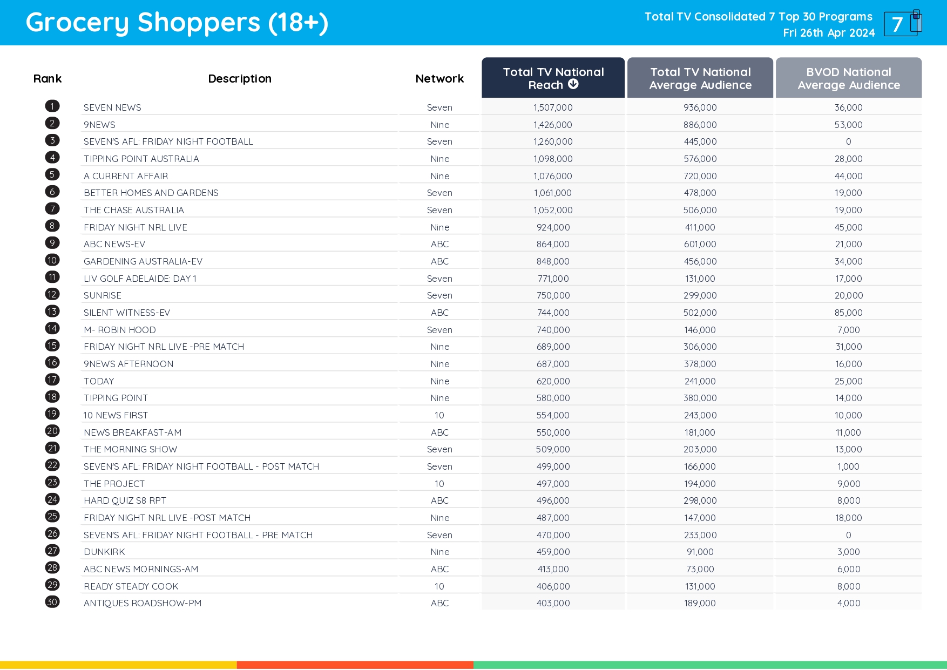Click Total TV Consolidated 7 Top 30 Programs text
Image resolution: width=947 pixels, height=670 pixels.
758,17
